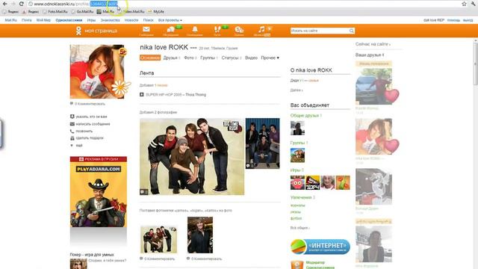Reload the page with refresh icon
The image size is (478, 269).
pos(22,4)
